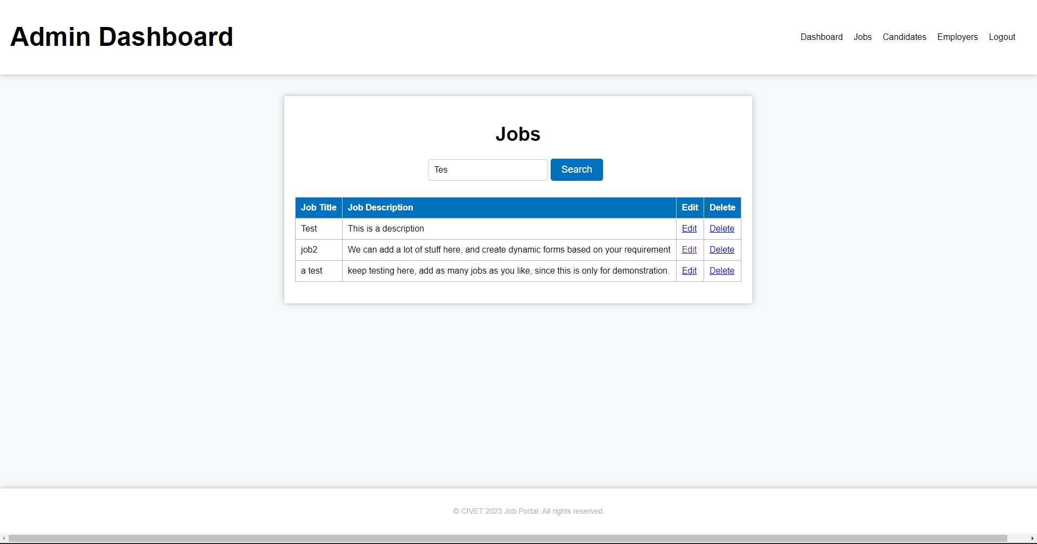
Task: Click the 'Jobs' heading above the search box
Action: pos(517,134)
